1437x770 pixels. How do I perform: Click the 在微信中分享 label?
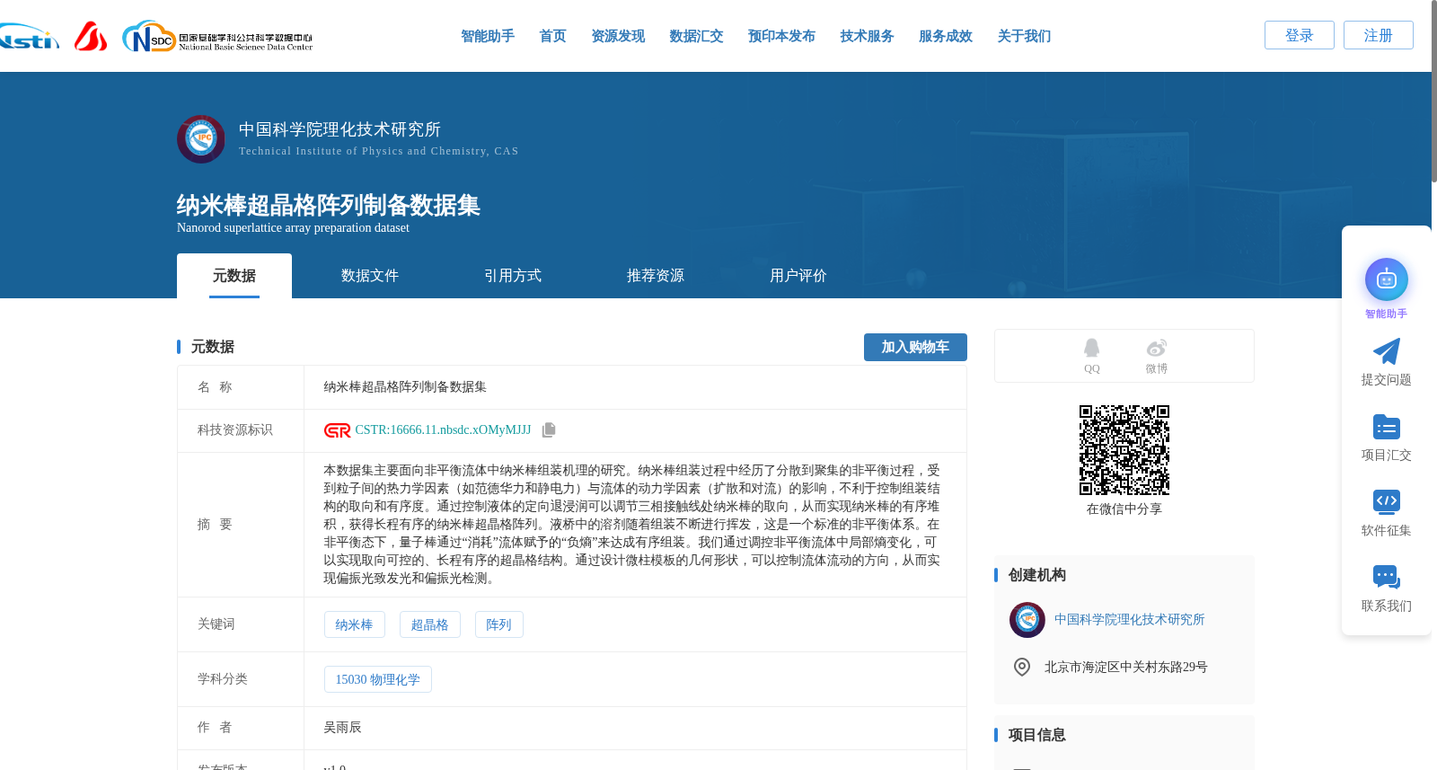coord(1124,509)
